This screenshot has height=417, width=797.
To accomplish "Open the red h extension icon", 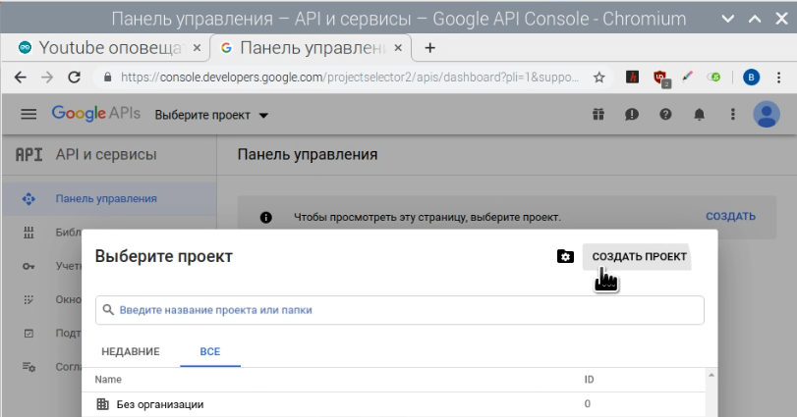I will [632, 78].
